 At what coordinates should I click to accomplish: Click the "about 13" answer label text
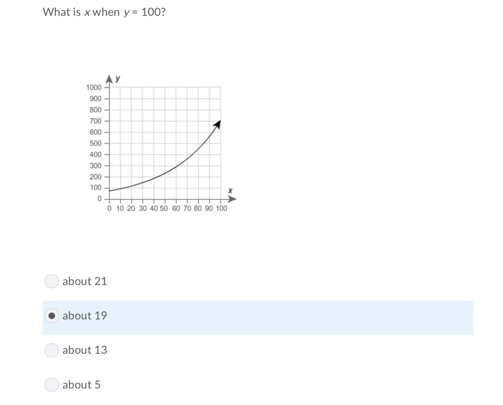pos(85,350)
